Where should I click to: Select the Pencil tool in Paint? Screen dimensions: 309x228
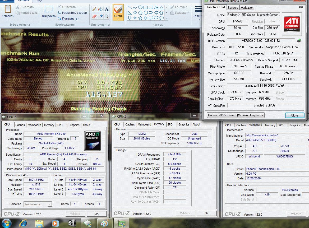point(94,9)
